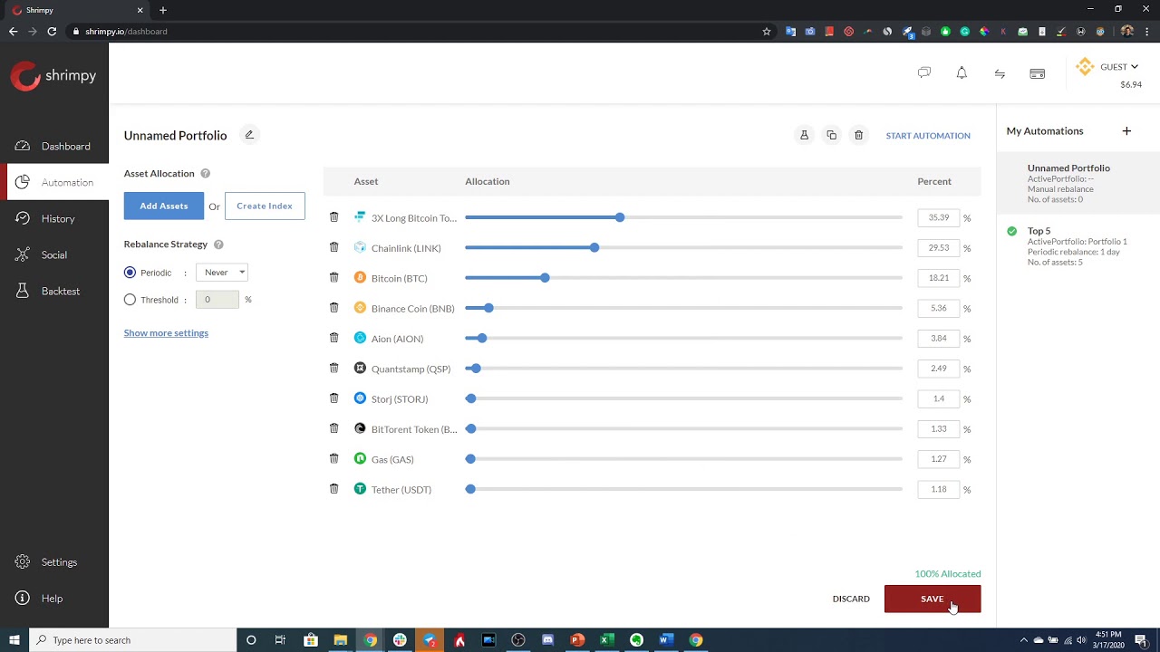Image resolution: width=1160 pixels, height=652 pixels.
Task: Open Excel from taskbar
Action: click(x=607, y=640)
